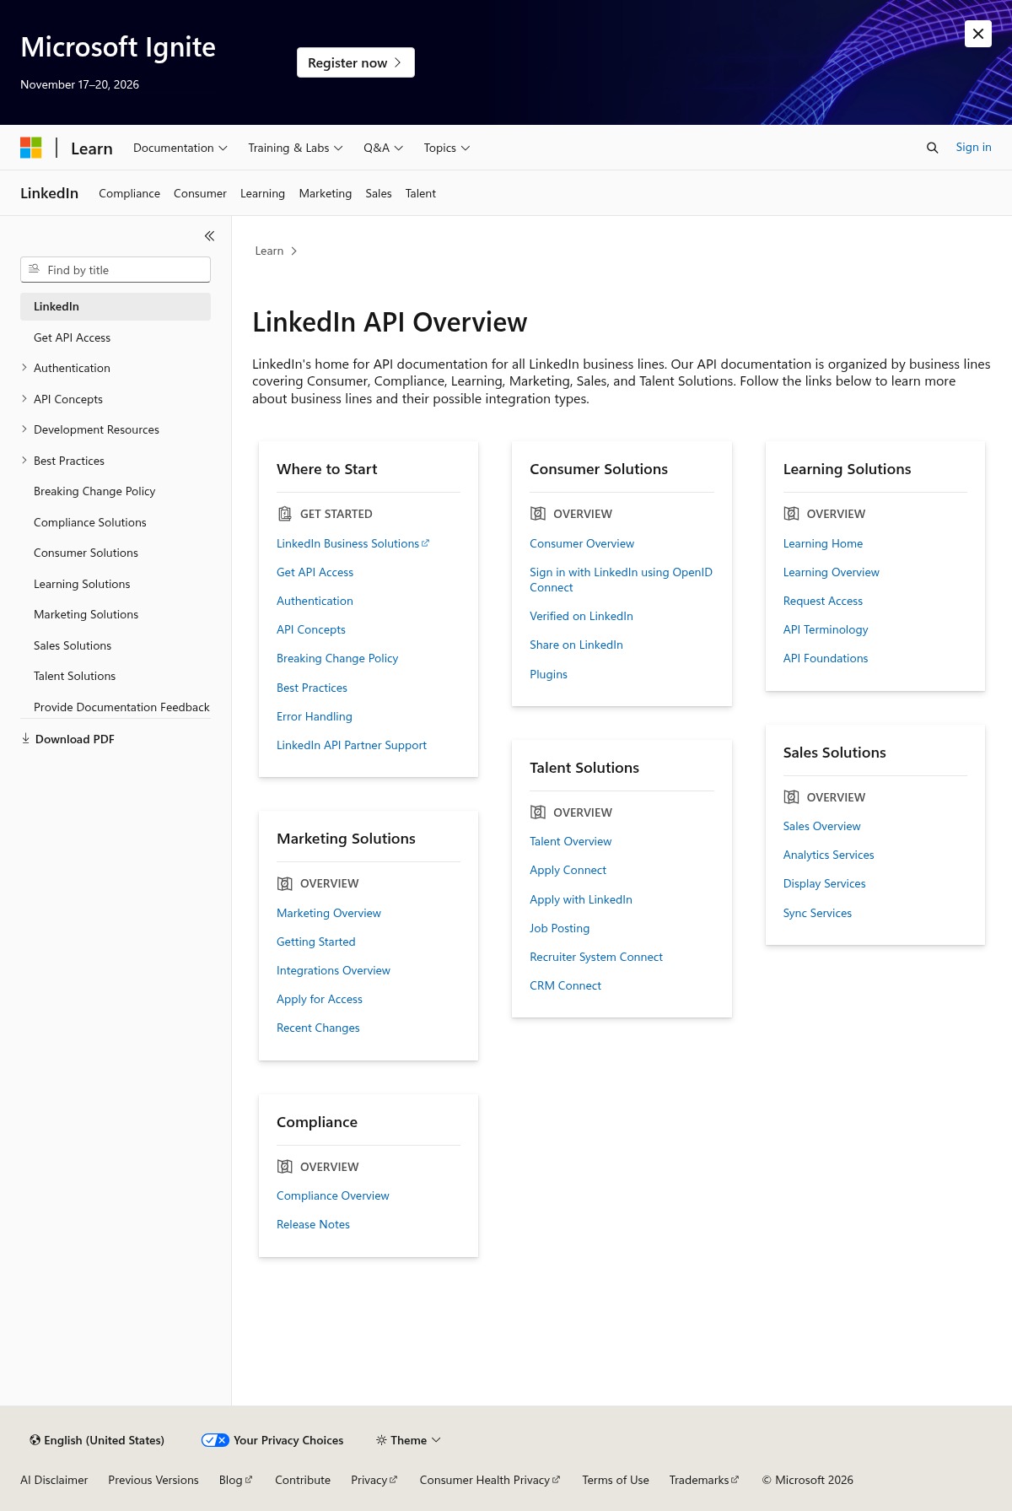The height and width of the screenshot is (1511, 1012).
Task: Click the Microsoft logo icon
Action: point(31,148)
